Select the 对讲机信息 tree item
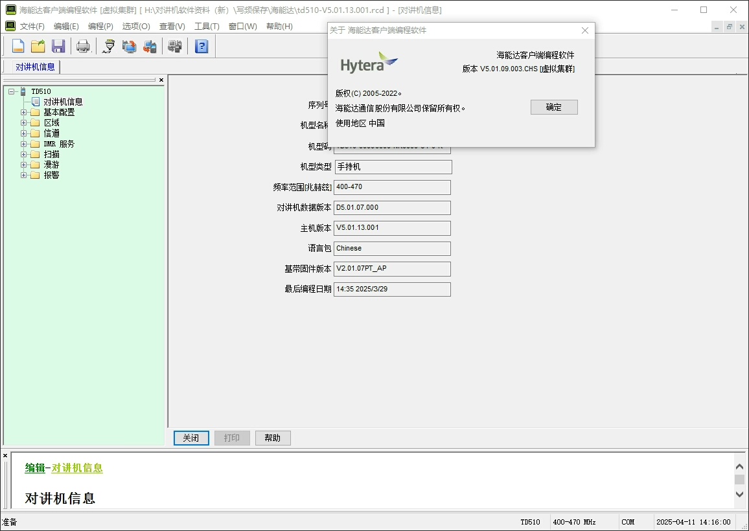This screenshot has width=749, height=531. click(63, 102)
